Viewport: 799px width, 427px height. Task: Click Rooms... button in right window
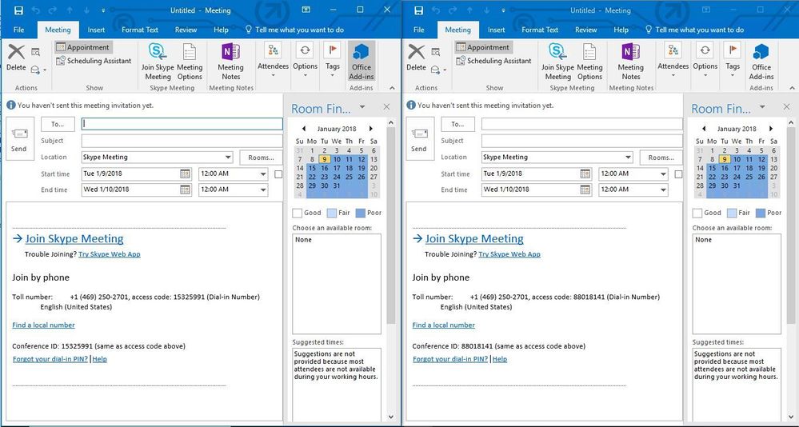pyautogui.click(x=661, y=158)
